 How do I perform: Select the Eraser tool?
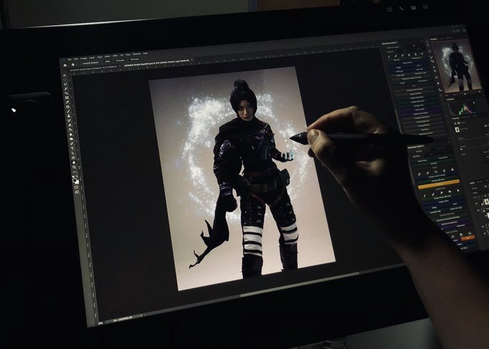(70, 125)
